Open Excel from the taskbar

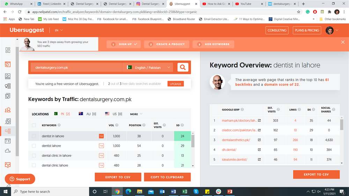[185, 191]
